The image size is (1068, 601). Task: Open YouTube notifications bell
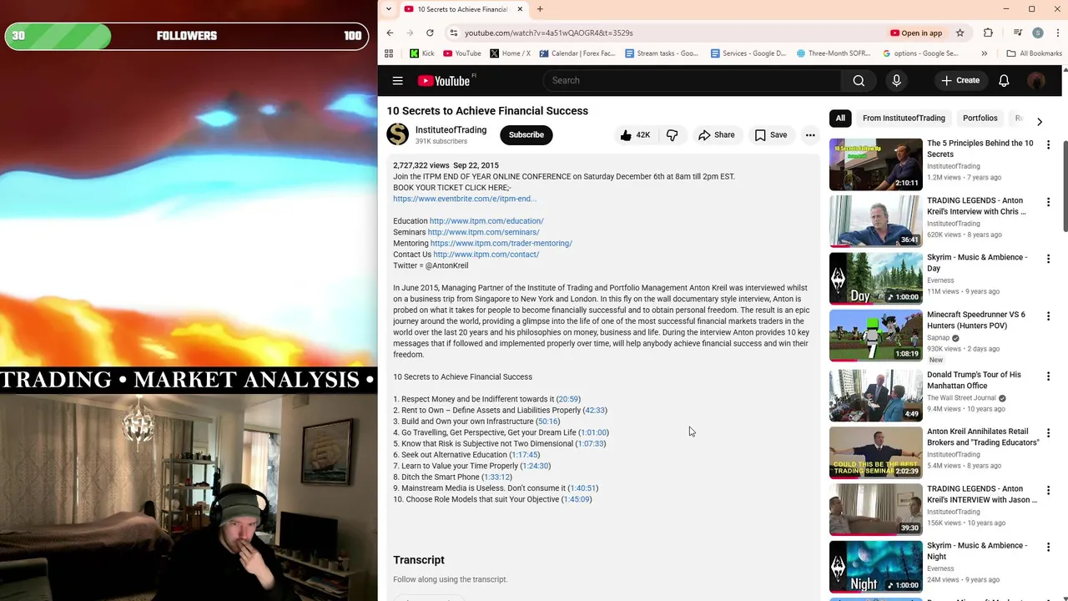click(1004, 80)
